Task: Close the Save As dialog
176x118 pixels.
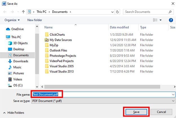Action: pyautogui.click(x=173, y=4)
